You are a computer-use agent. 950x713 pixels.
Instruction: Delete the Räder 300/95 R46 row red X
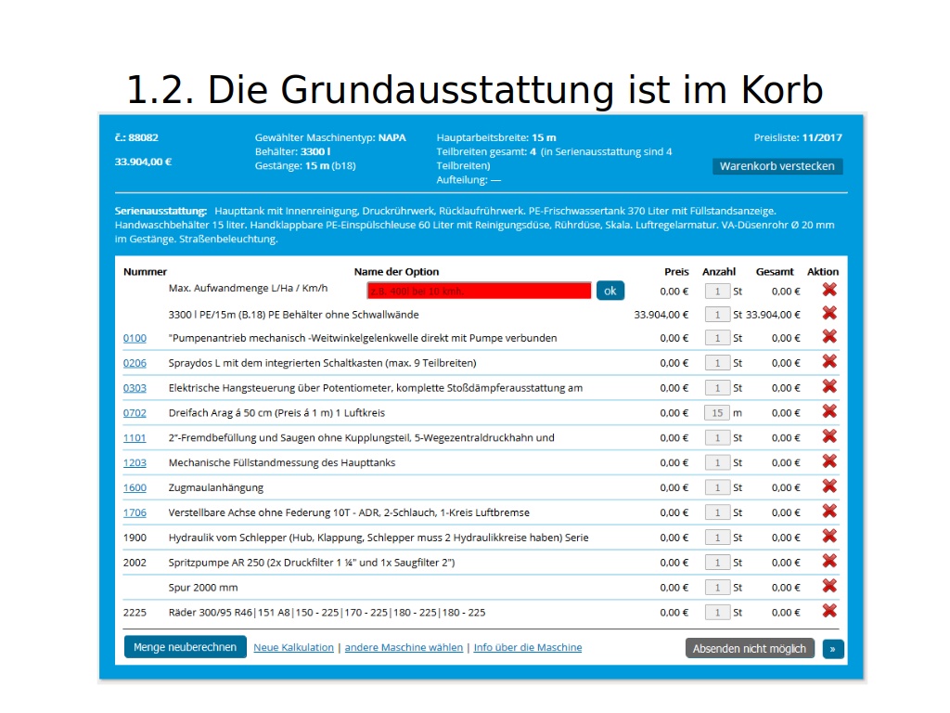pos(828,611)
